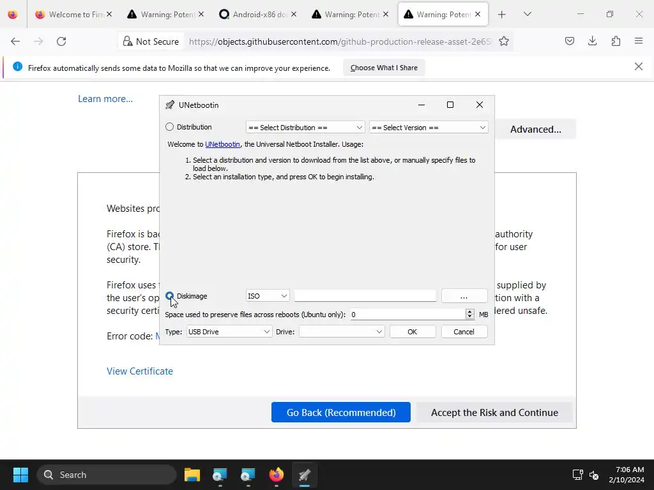This screenshot has width=654, height=490.
Task: Minimize the Firefox window
Action: click(x=581, y=14)
